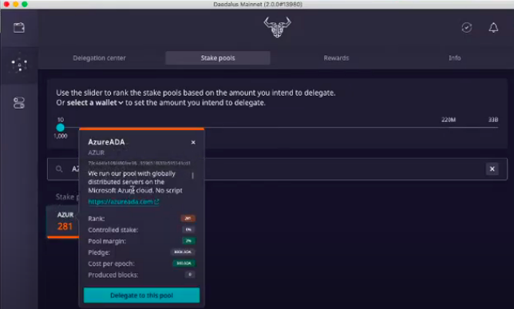
Task: Click the search magnifier icon
Action: (59, 169)
